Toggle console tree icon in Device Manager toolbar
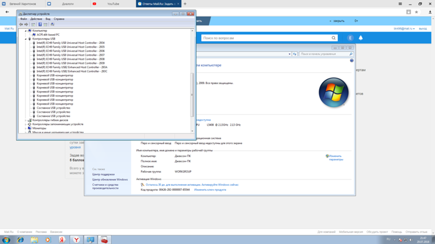 33,24
